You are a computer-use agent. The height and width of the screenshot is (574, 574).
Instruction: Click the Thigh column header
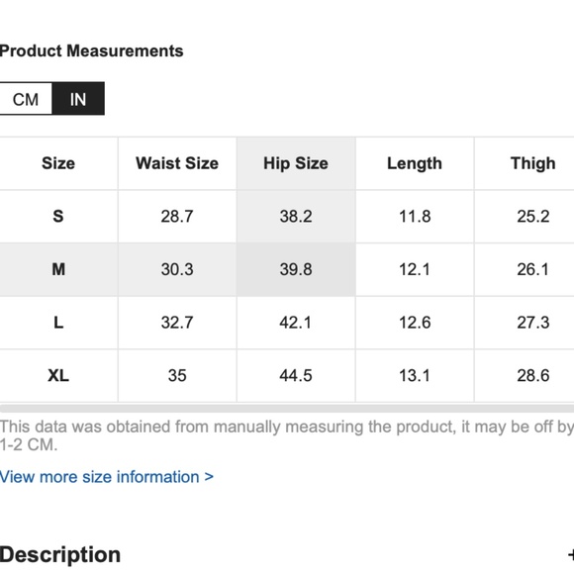(x=533, y=163)
